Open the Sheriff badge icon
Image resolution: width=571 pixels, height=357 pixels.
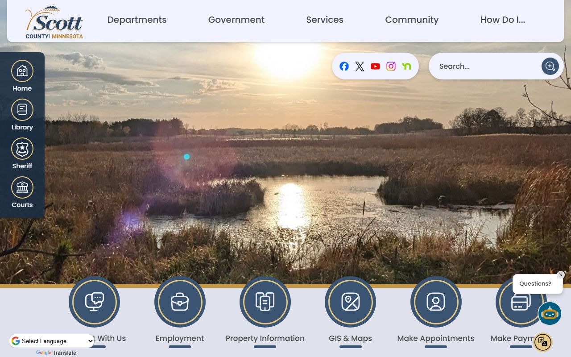[22, 149]
